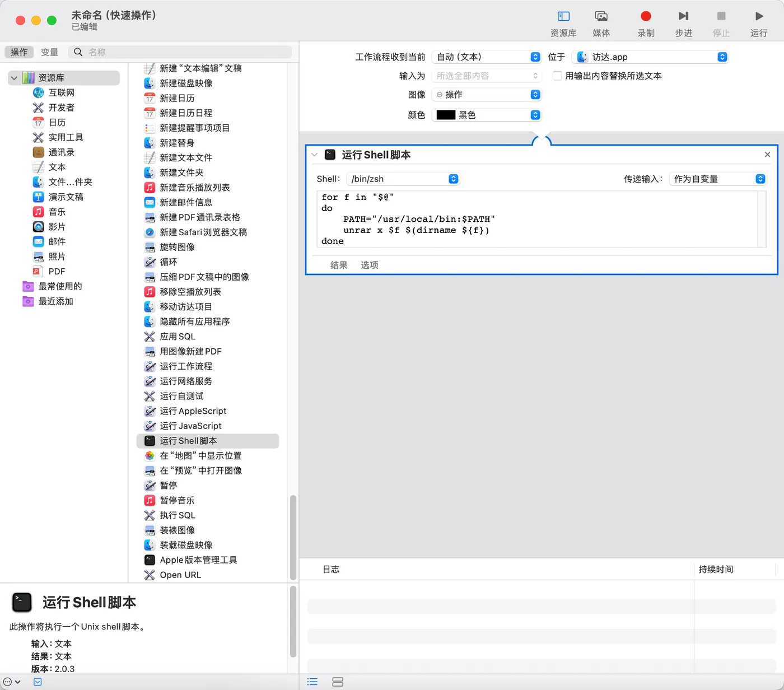Viewport: 784px width, 690px height.
Task: Open 输入为 所选全部内容 dropdown
Action: tap(487, 76)
